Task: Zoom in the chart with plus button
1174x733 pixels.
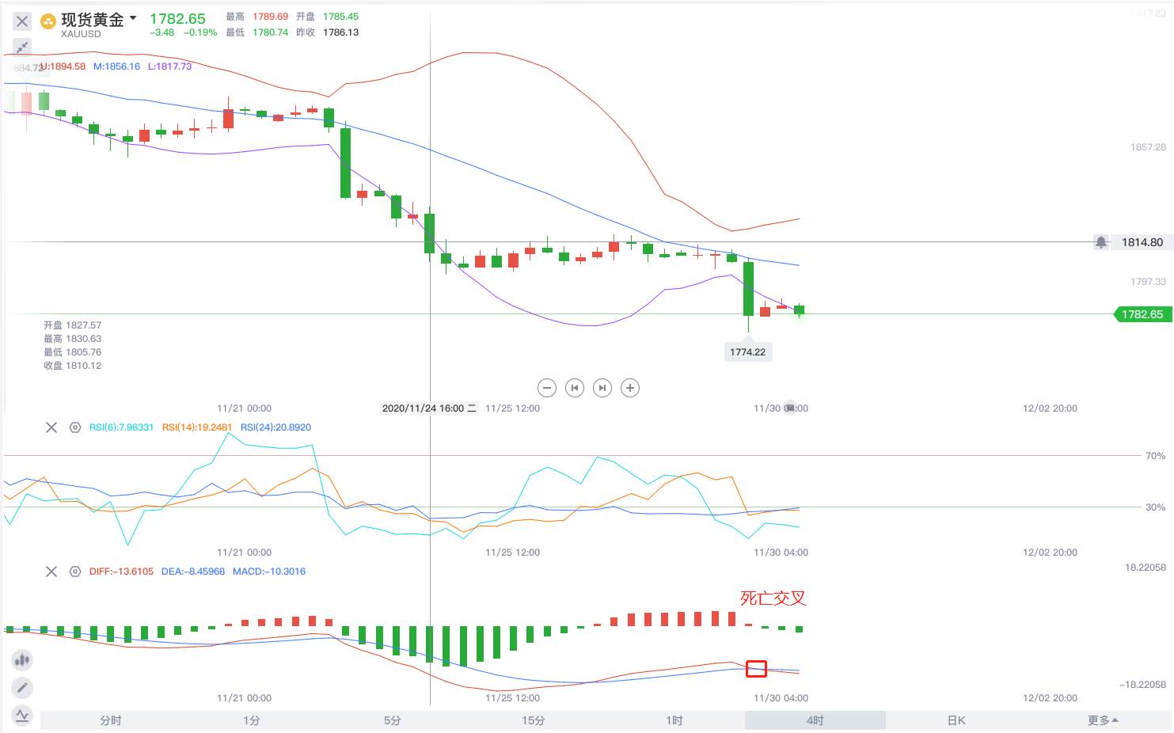Action: click(630, 388)
